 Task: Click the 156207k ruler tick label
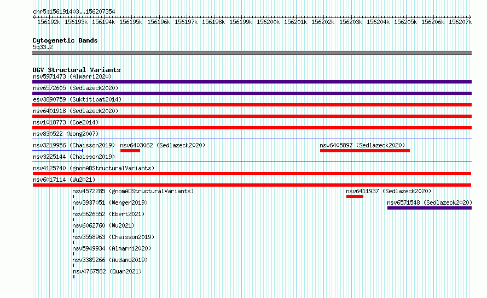pos(460,22)
